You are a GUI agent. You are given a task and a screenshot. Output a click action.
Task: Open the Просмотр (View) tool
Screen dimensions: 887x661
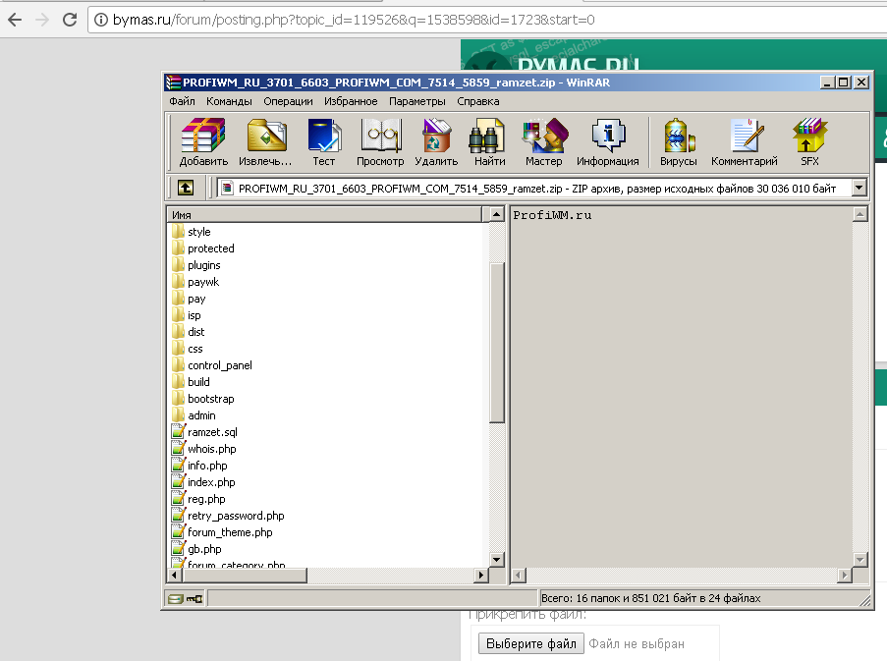click(380, 142)
